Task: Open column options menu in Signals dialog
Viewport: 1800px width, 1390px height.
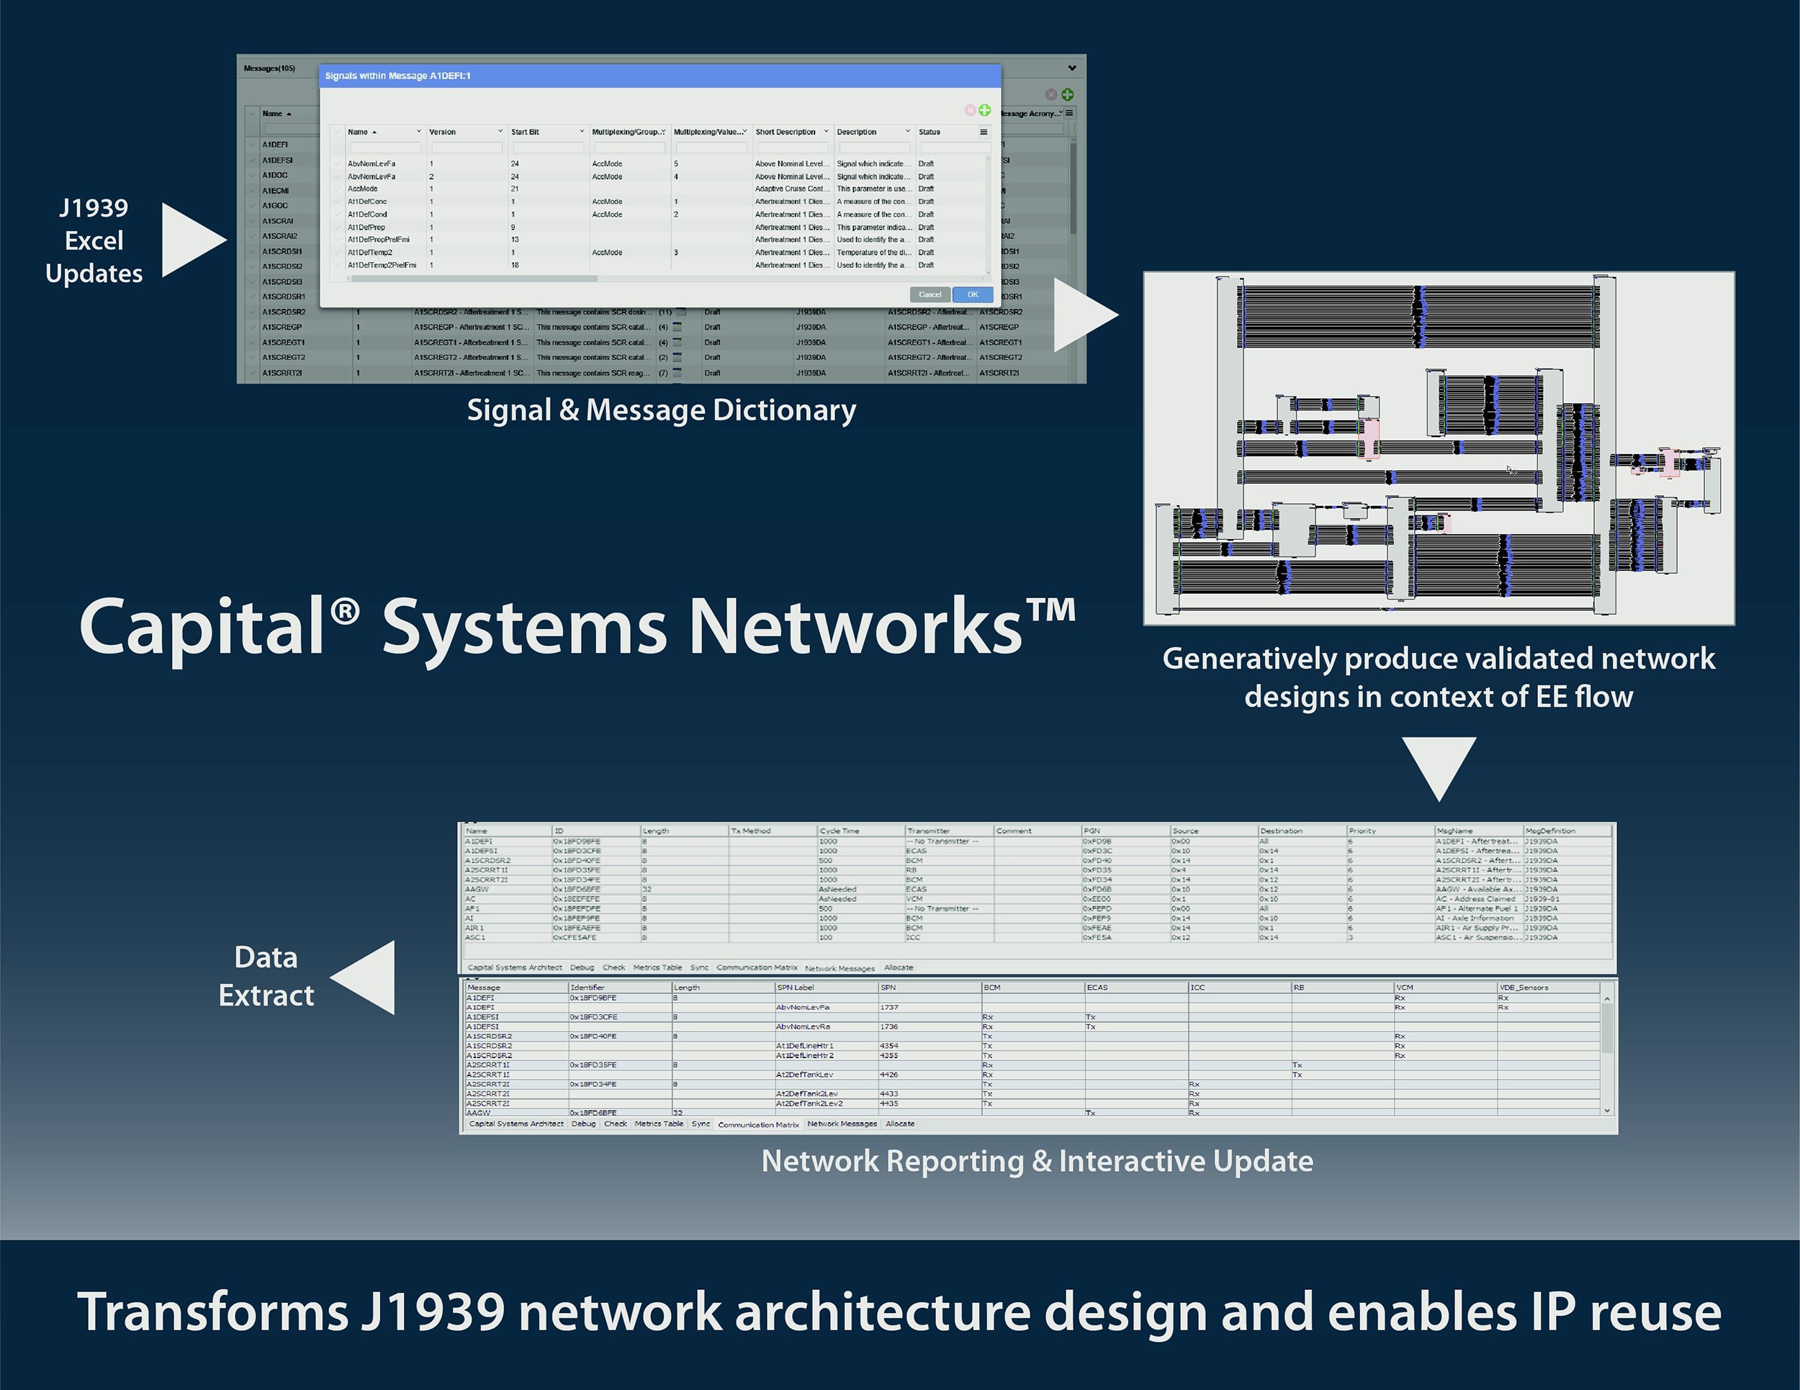Action: [x=984, y=132]
